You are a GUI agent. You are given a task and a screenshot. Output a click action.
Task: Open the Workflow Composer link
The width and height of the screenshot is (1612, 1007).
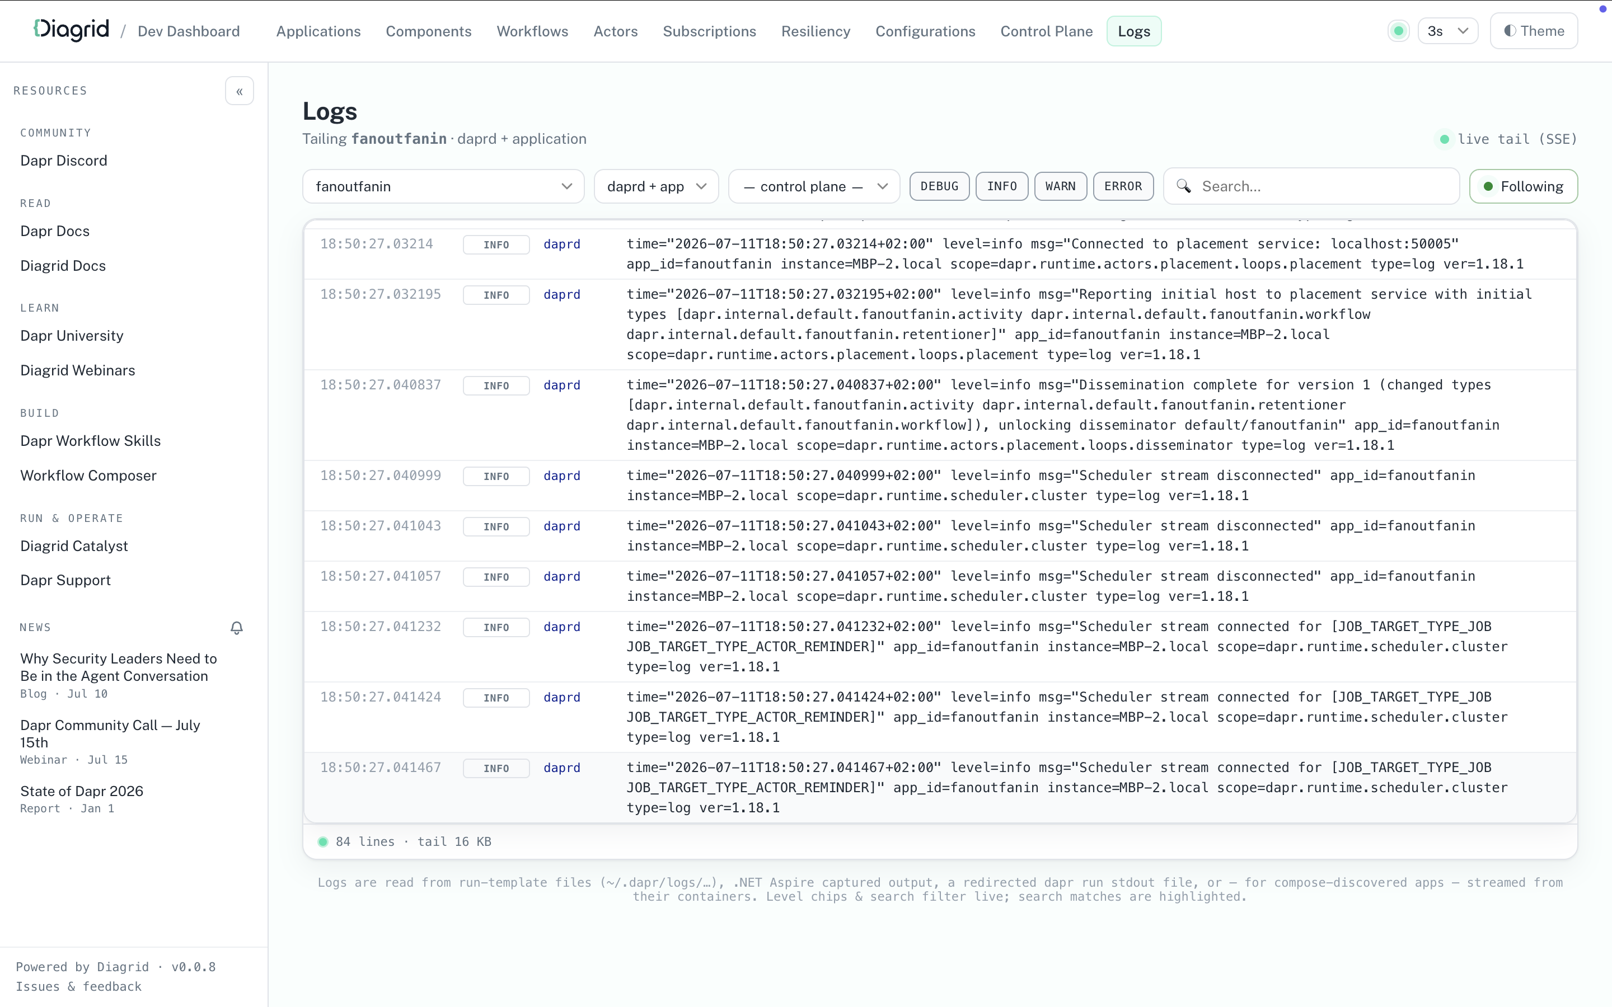coord(88,476)
